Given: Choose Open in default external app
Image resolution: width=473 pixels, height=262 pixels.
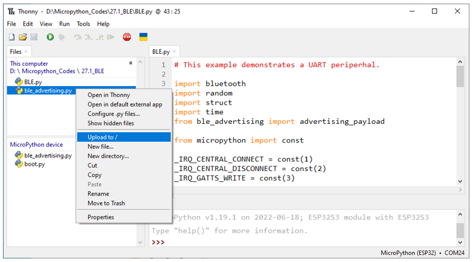Looking at the screenshot, I should (x=124, y=105).
